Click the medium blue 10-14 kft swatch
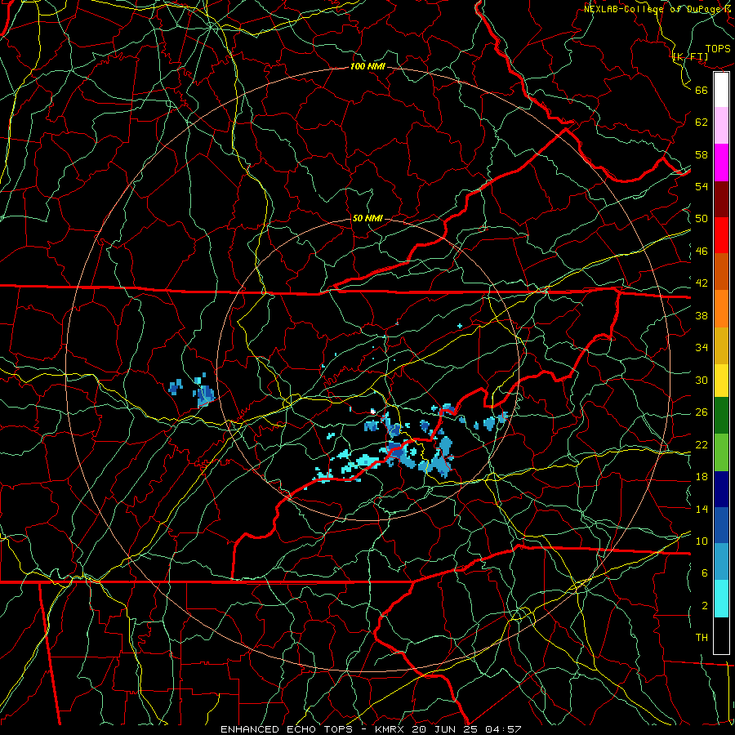The width and height of the screenshot is (735, 735). 721,526
